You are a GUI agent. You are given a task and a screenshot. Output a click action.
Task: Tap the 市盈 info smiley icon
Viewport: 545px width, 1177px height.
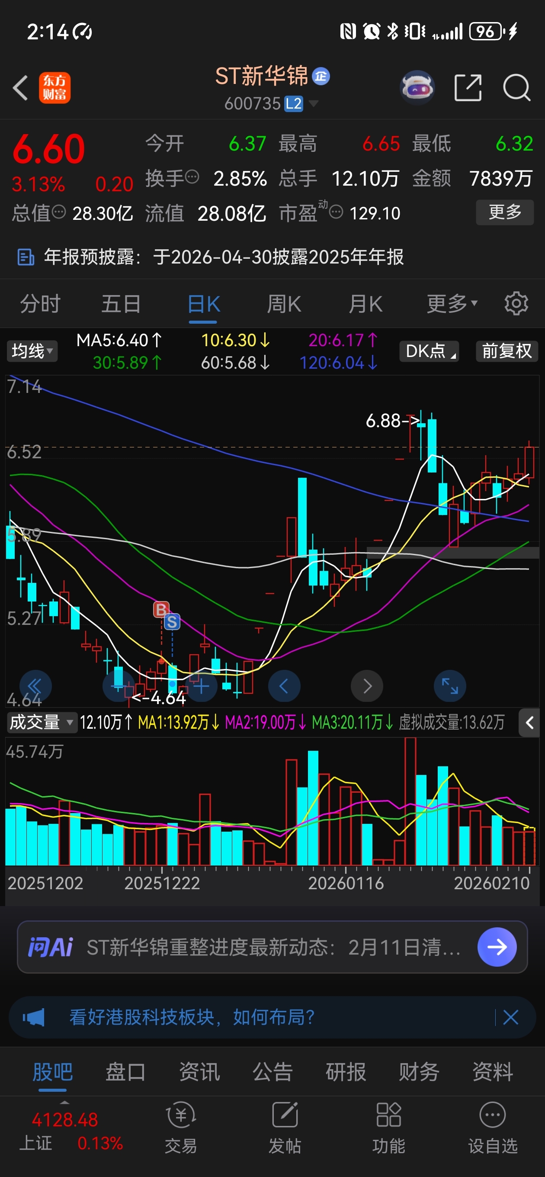(336, 212)
